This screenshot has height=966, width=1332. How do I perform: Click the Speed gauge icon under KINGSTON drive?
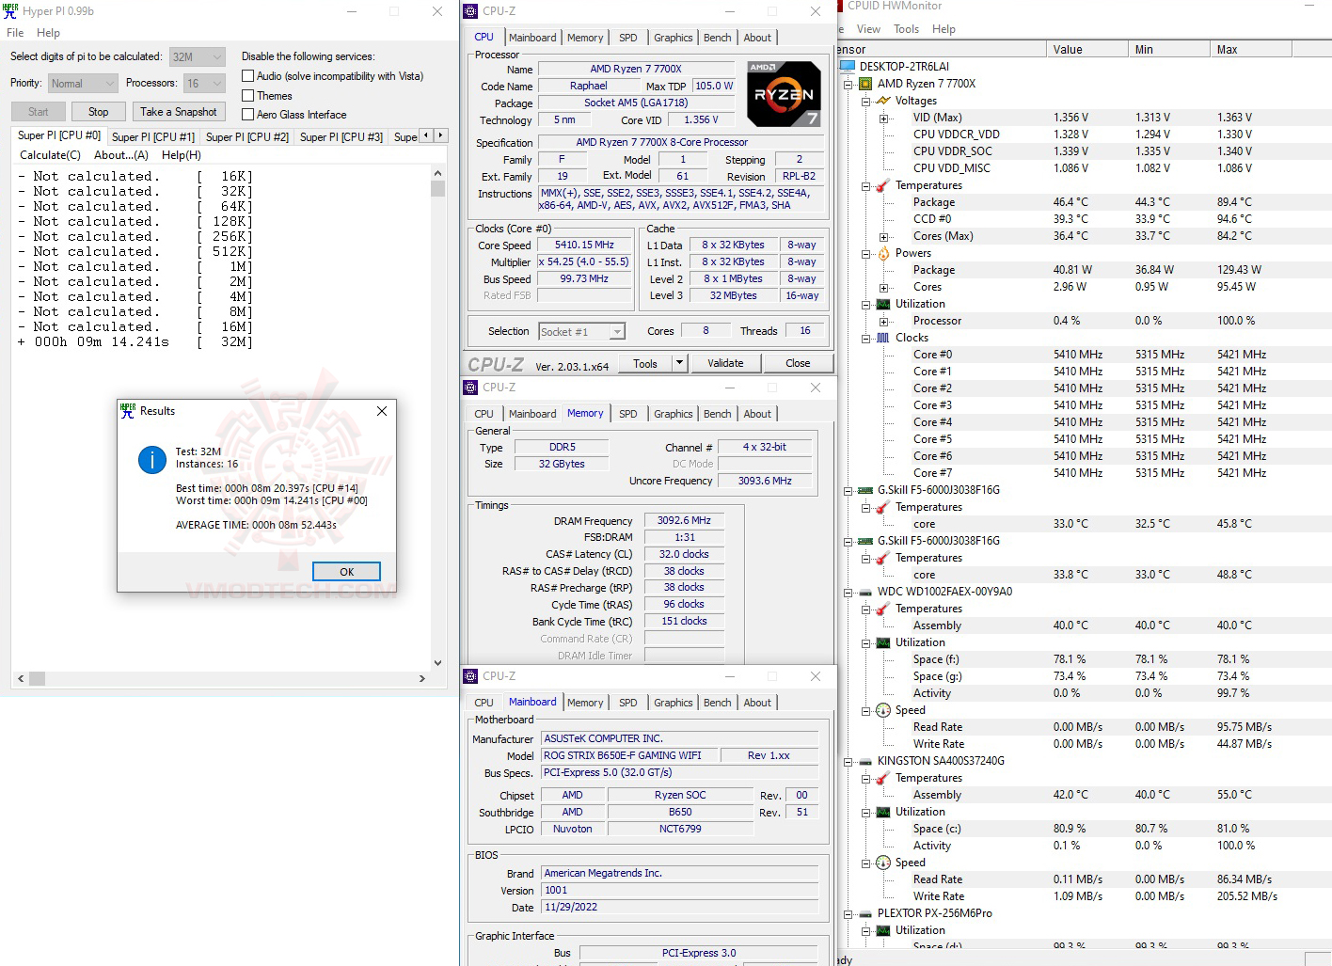[x=883, y=863]
